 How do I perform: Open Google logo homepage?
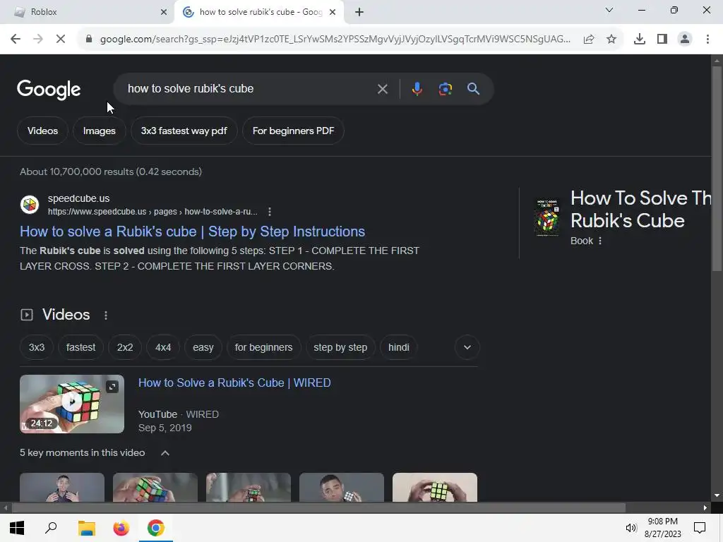point(49,90)
